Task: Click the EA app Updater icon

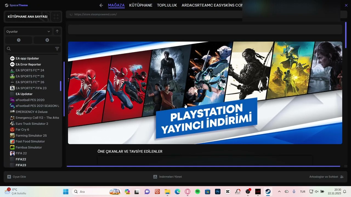Action: 12,58
